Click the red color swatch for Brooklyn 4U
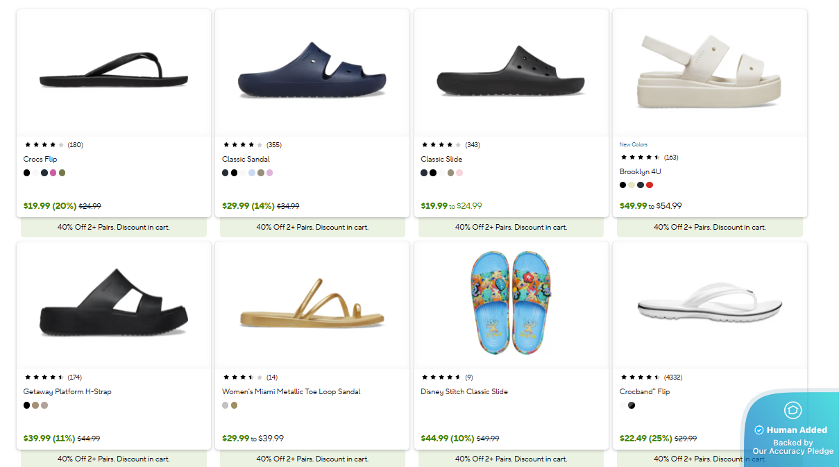This screenshot has height=467, width=839. 651,185
